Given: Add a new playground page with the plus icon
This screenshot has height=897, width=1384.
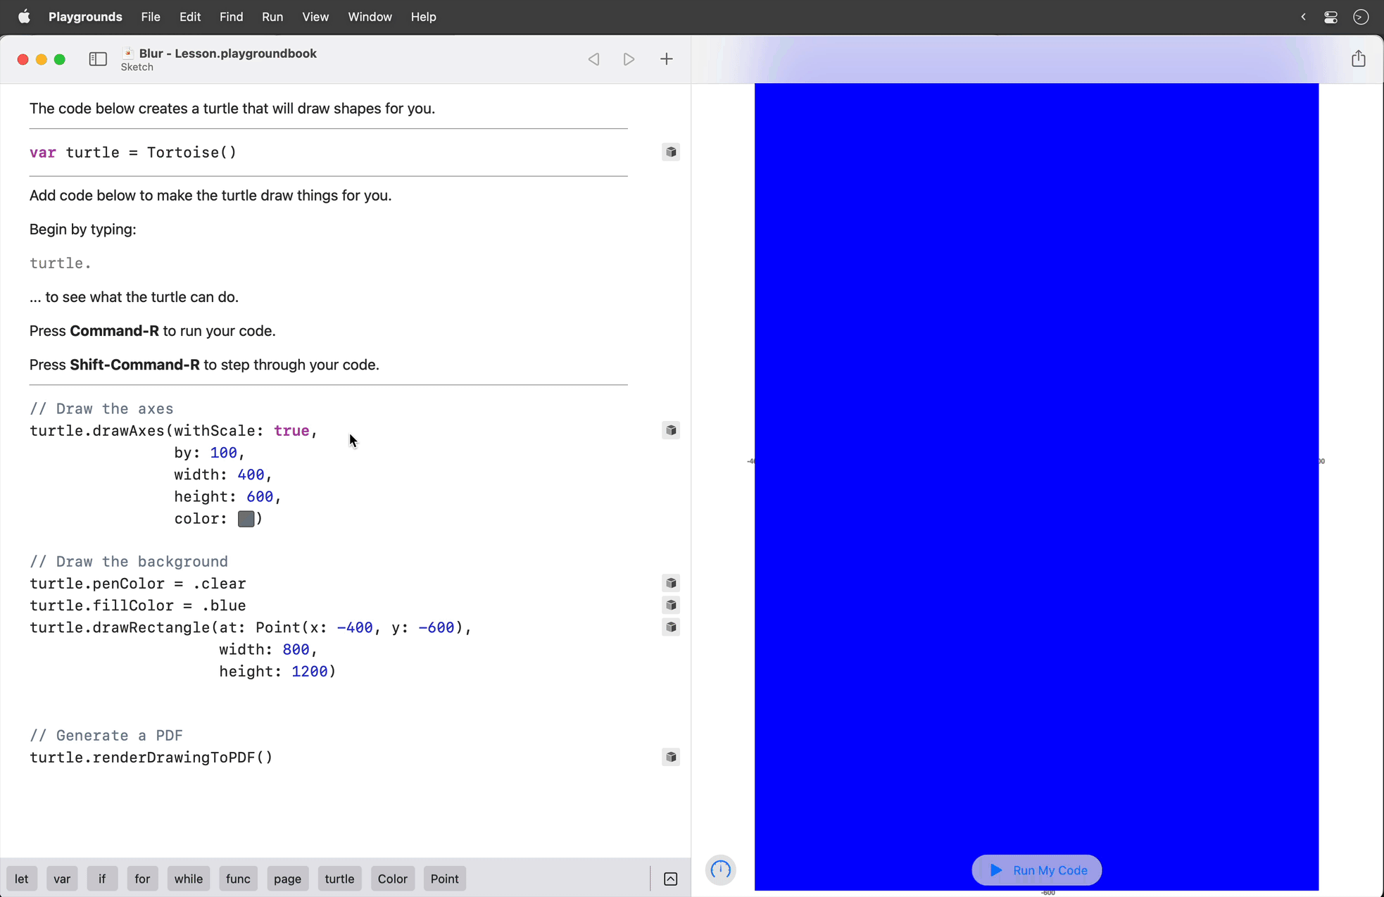Looking at the screenshot, I should tap(666, 59).
